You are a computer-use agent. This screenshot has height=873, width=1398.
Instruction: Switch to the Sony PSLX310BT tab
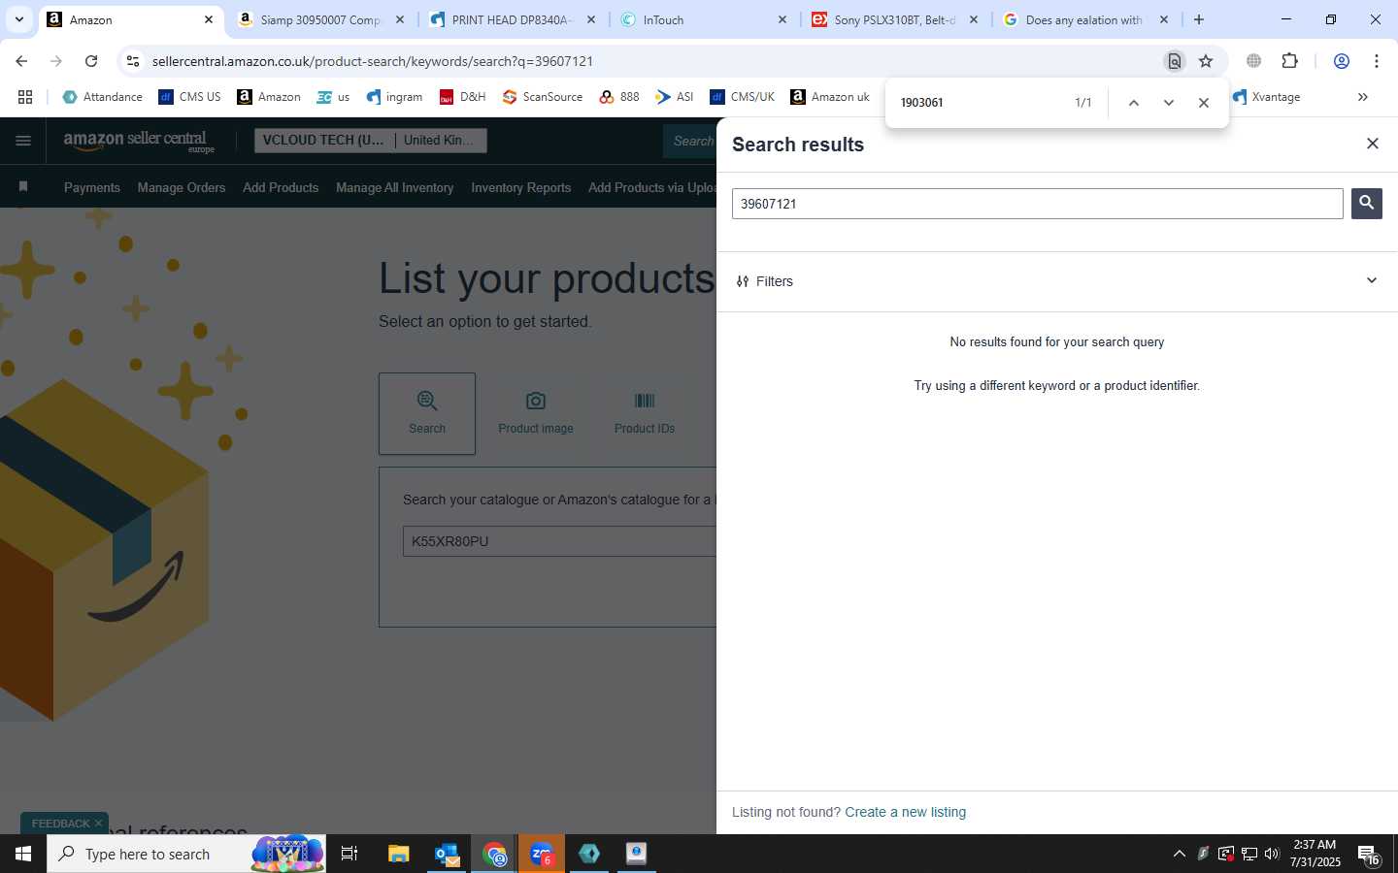(x=895, y=19)
